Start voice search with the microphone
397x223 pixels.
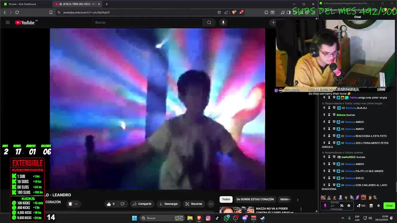(x=223, y=22)
